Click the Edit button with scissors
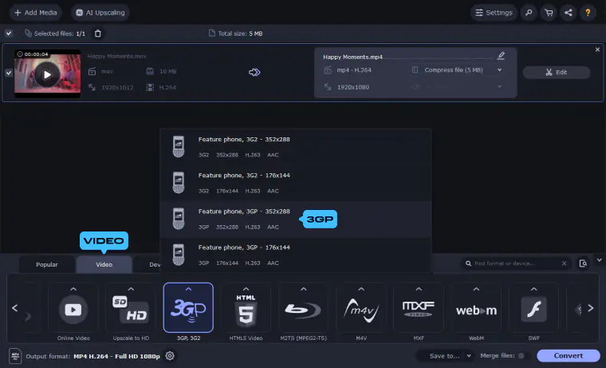606x368 pixels. tap(556, 72)
